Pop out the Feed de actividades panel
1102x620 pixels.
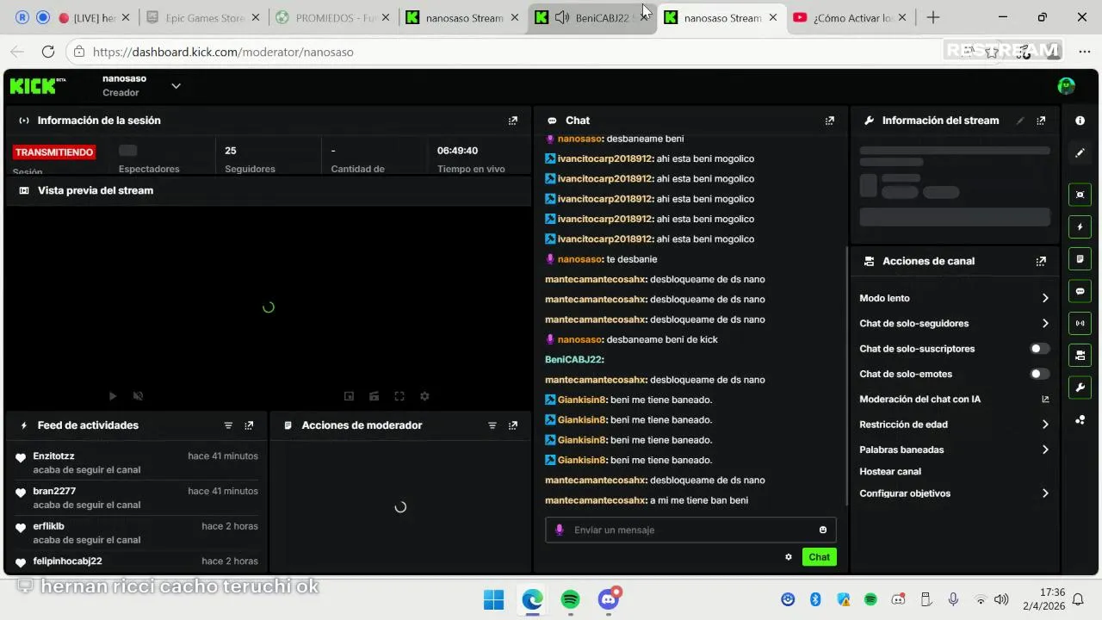pyautogui.click(x=249, y=425)
